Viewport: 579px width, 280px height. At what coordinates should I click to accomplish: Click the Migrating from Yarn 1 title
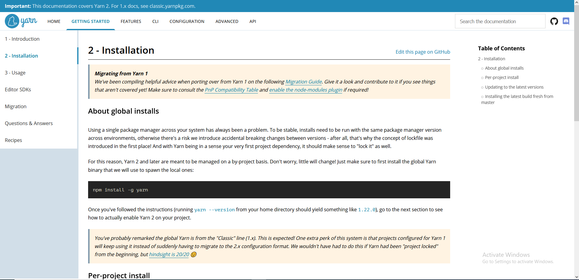pos(121,74)
